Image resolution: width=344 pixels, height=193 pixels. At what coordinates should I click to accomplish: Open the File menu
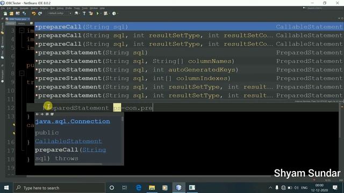pyautogui.click(x=3, y=8)
